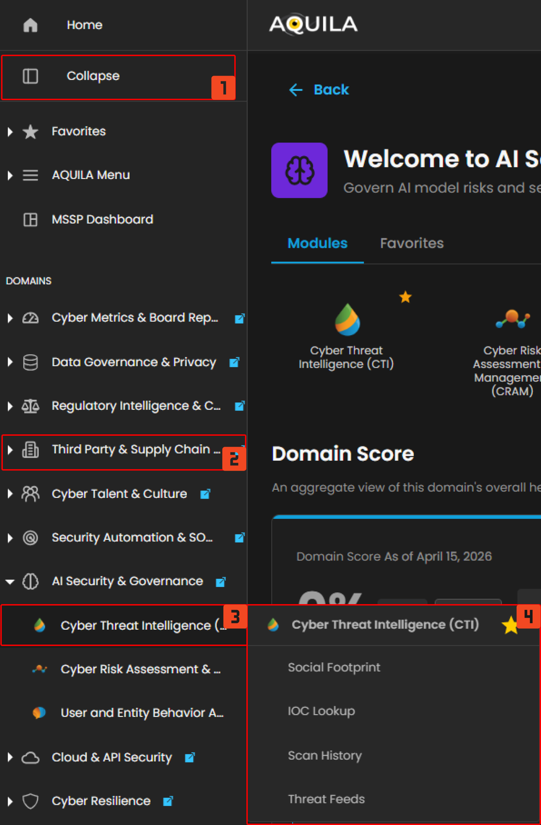This screenshot has width=541, height=825.
Task: Click the purple AI brain header icon
Action: (x=299, y=170)
